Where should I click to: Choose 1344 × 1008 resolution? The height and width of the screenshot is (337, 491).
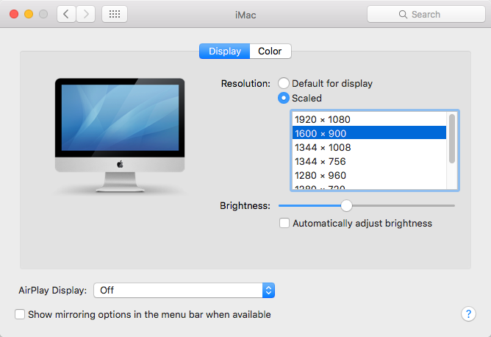(x=369, y=147)
